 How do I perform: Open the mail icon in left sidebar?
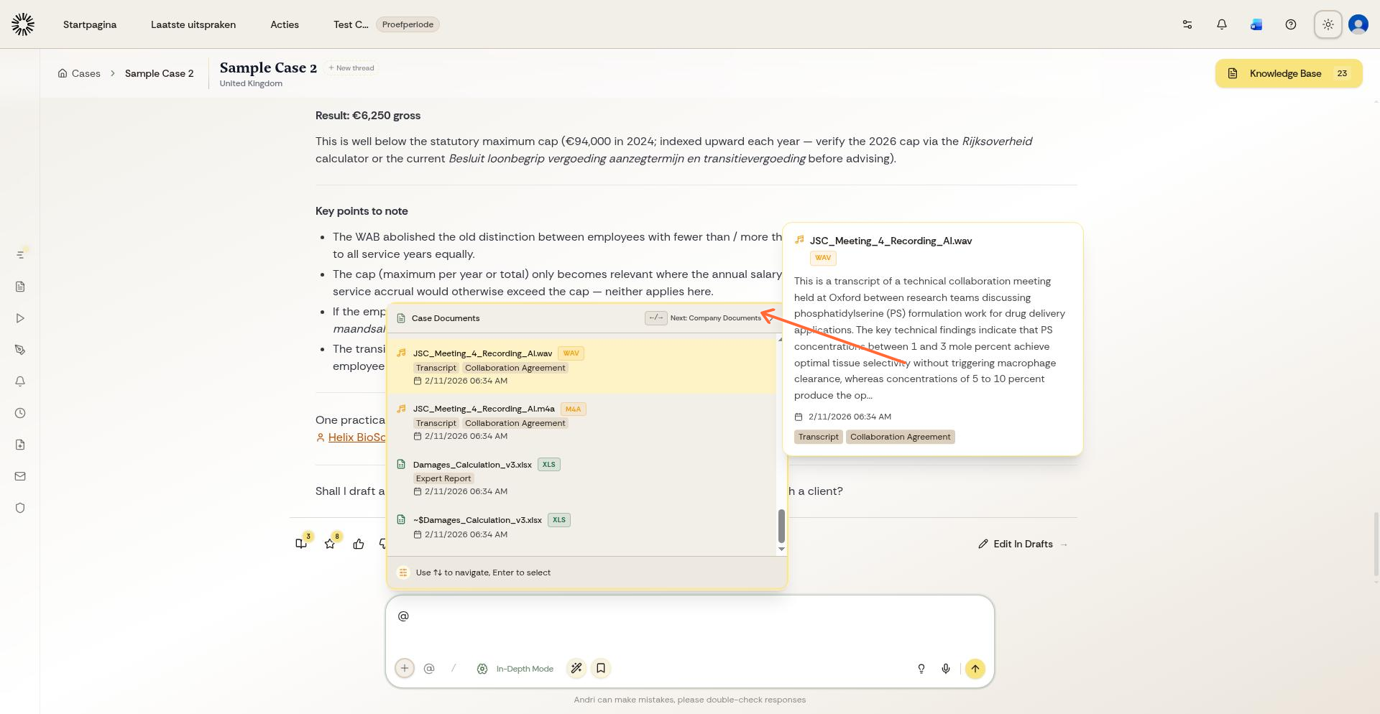pyautogui.click(x=20, y=476)
